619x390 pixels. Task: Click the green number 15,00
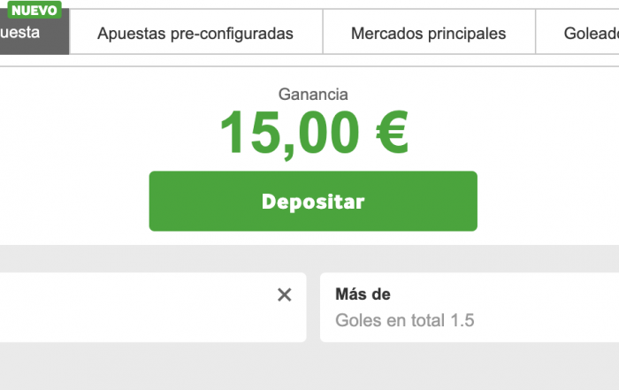click(288, 133)
